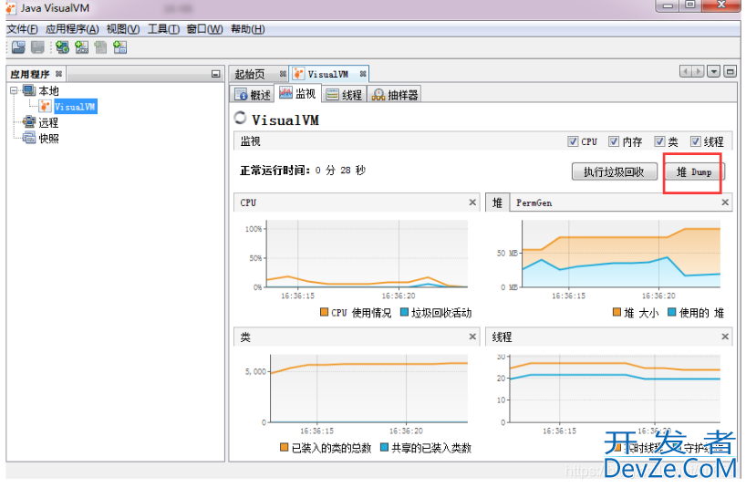Click the greyed document toolbar icon
This screenshot has width=746, height=488.
pyautogui.click(x=100, y=47)
